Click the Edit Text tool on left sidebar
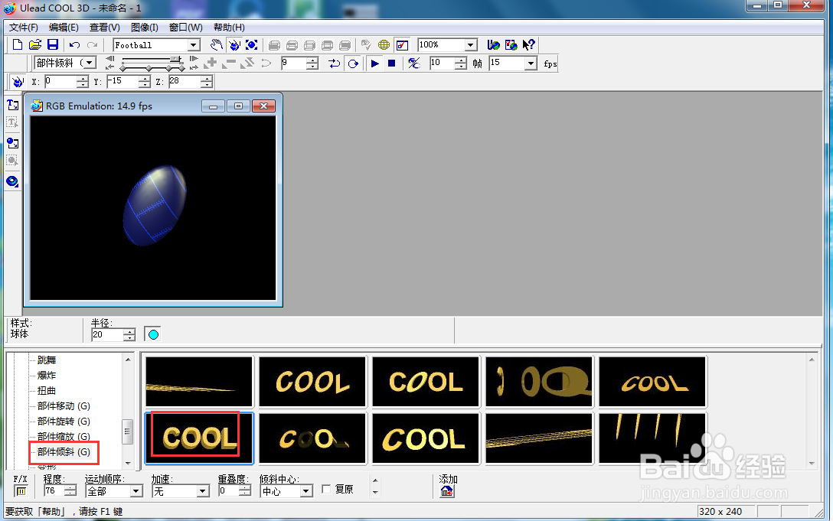 [x=12, y=122]
